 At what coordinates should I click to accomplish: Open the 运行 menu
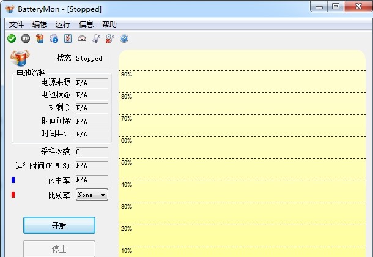(63, 24)
